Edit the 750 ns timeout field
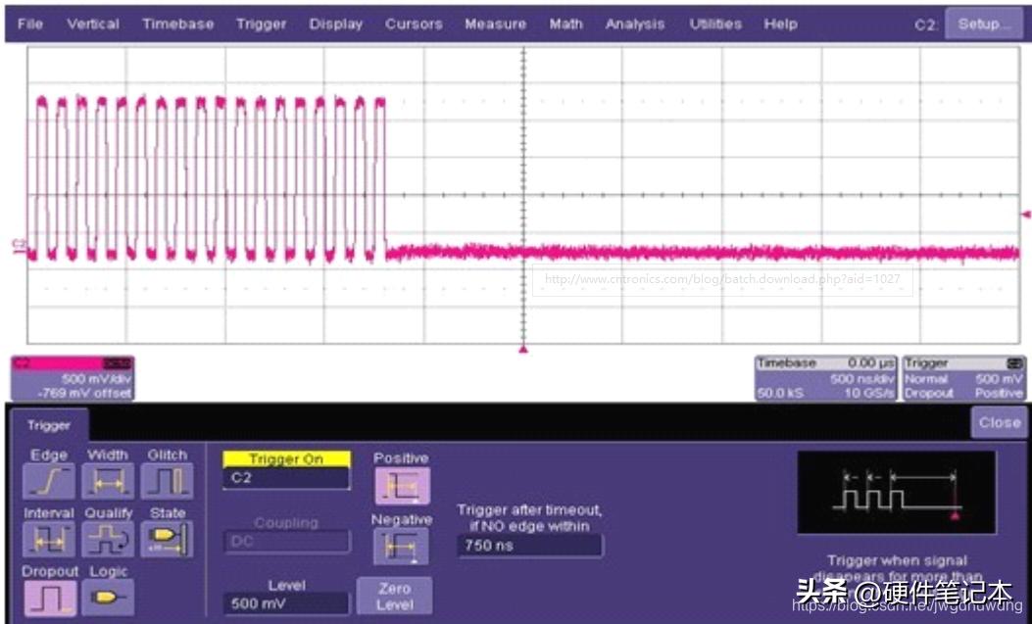 530,545
